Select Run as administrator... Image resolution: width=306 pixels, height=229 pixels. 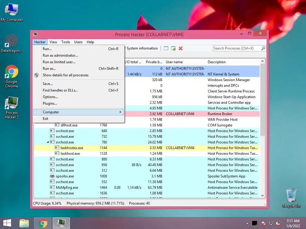coord(79,55)
